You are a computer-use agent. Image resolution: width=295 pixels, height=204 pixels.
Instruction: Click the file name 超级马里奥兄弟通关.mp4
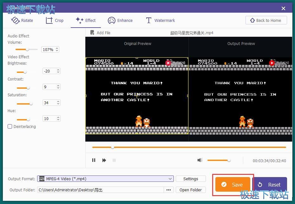tap(192, 33)
